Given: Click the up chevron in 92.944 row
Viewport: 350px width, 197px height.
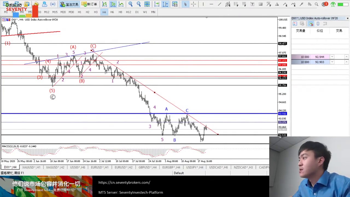Looking at the screenshot, I should (x=346, y=57).
